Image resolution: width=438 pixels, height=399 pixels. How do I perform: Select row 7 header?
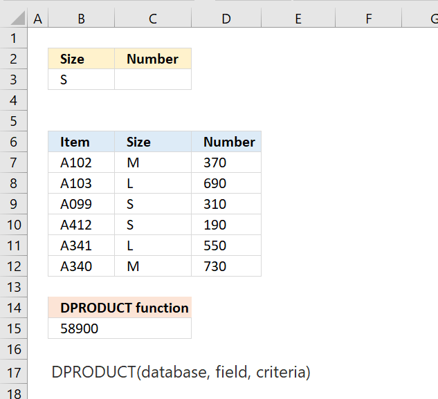click(13, 163)
